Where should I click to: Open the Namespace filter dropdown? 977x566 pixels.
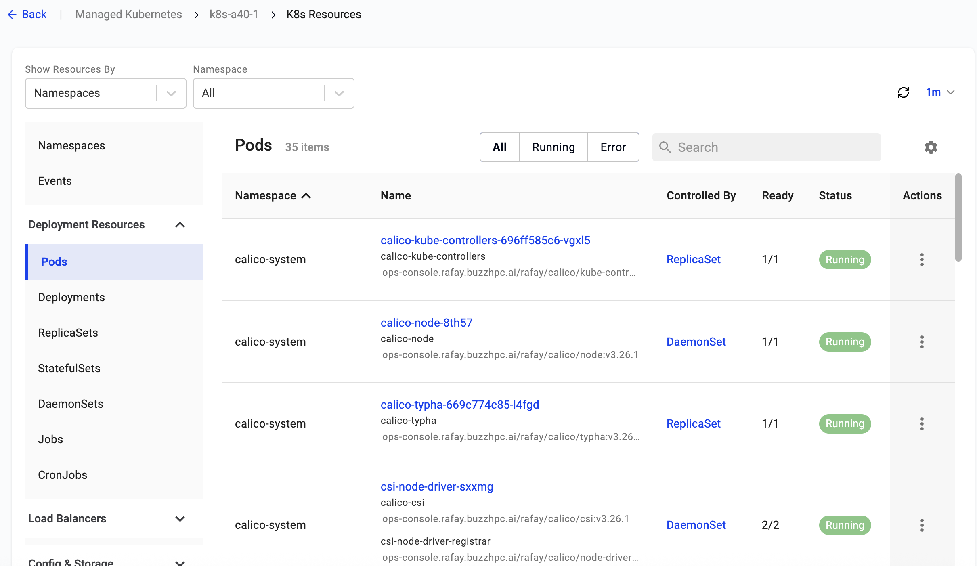[273, 93]
